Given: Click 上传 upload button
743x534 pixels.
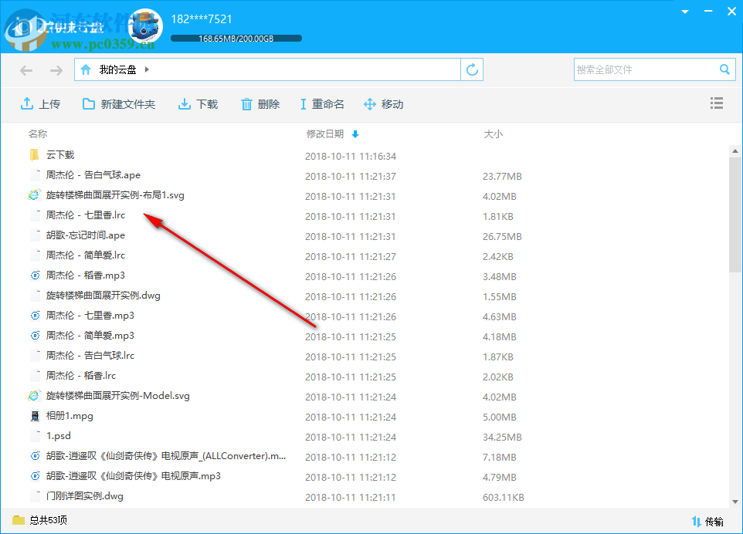Looking at the screenshot, I should [x=40, y=104].
